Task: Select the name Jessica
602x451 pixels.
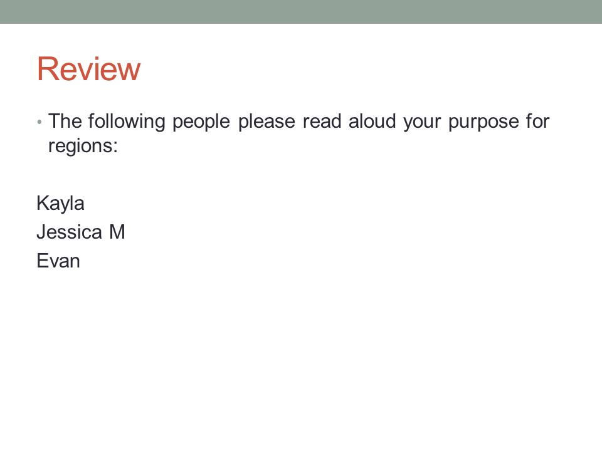Action: [x=69, y=232]
